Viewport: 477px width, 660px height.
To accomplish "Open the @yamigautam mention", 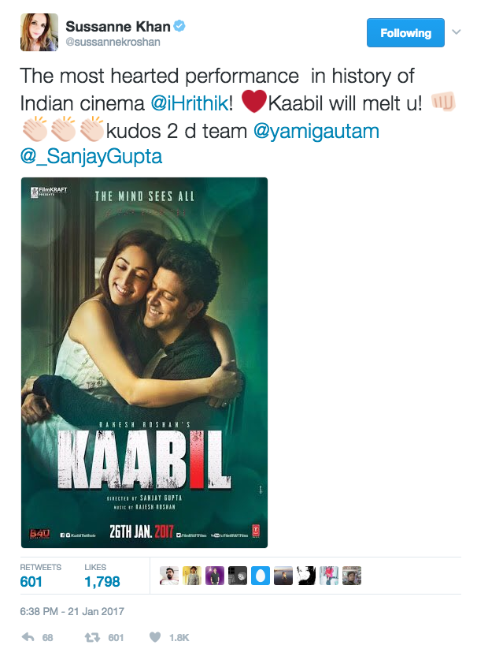I will click(x=316, y=132).
